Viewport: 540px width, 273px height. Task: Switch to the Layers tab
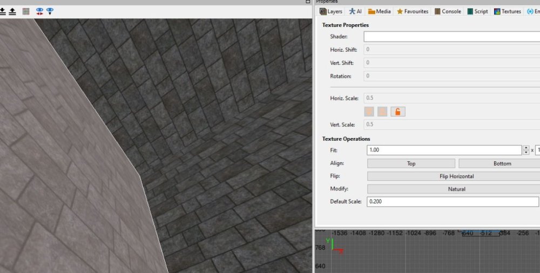click(x=331, y=11)
